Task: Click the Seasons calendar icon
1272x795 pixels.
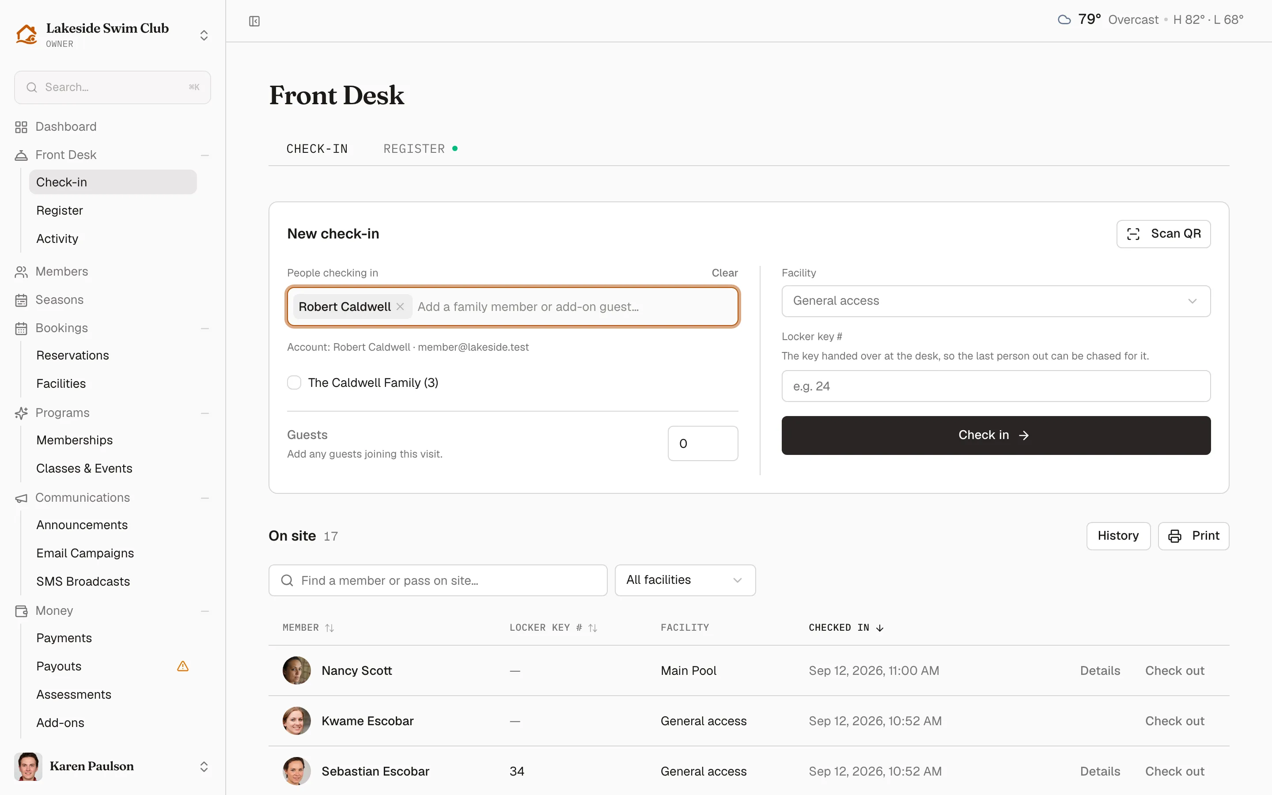Action: (x=21, y=300)
